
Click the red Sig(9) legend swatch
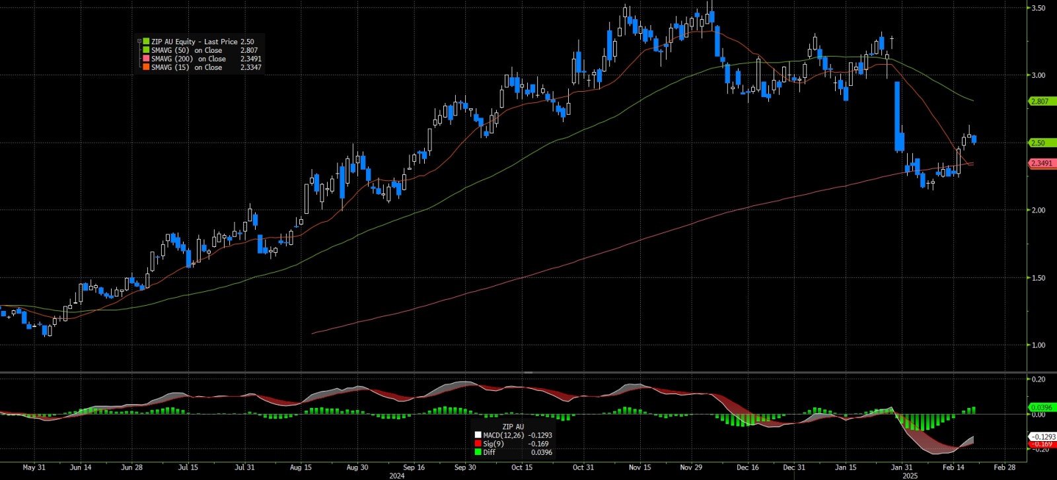click(x=478, y=444)
